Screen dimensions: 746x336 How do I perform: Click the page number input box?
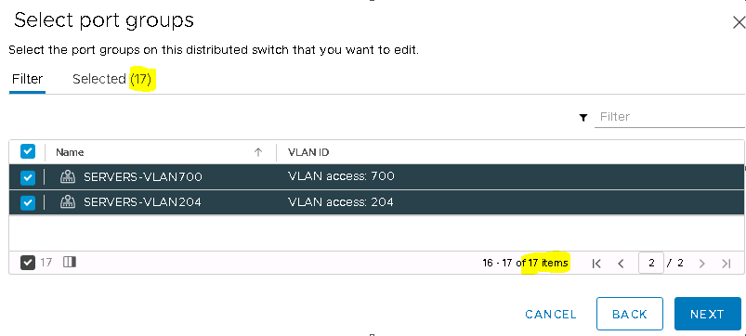point(651,263)
